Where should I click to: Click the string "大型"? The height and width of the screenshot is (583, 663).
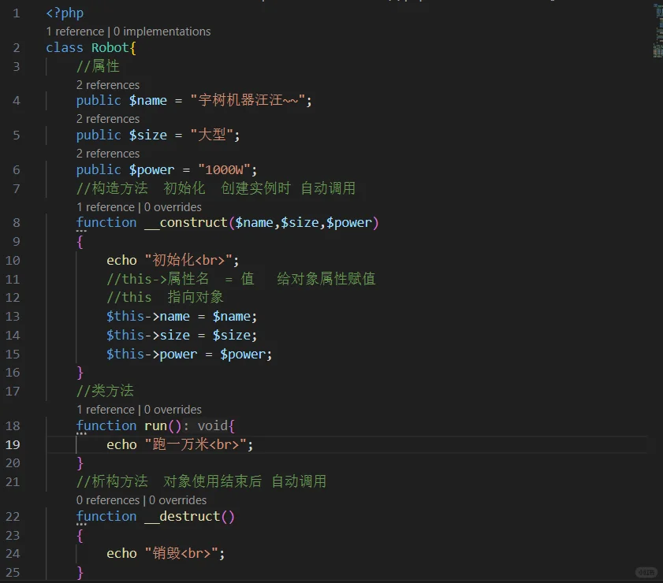coord(211,136)
